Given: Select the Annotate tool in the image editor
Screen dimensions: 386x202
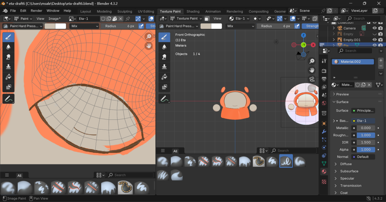Looking at the screenshot, I should 8,99.
